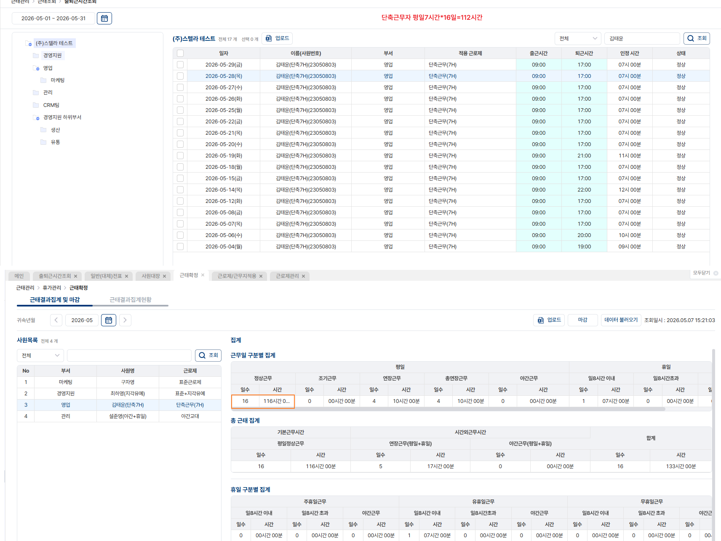Collapse the 영업 department tree node
This screenshot has height=541, width=721.
click(37, 68)
